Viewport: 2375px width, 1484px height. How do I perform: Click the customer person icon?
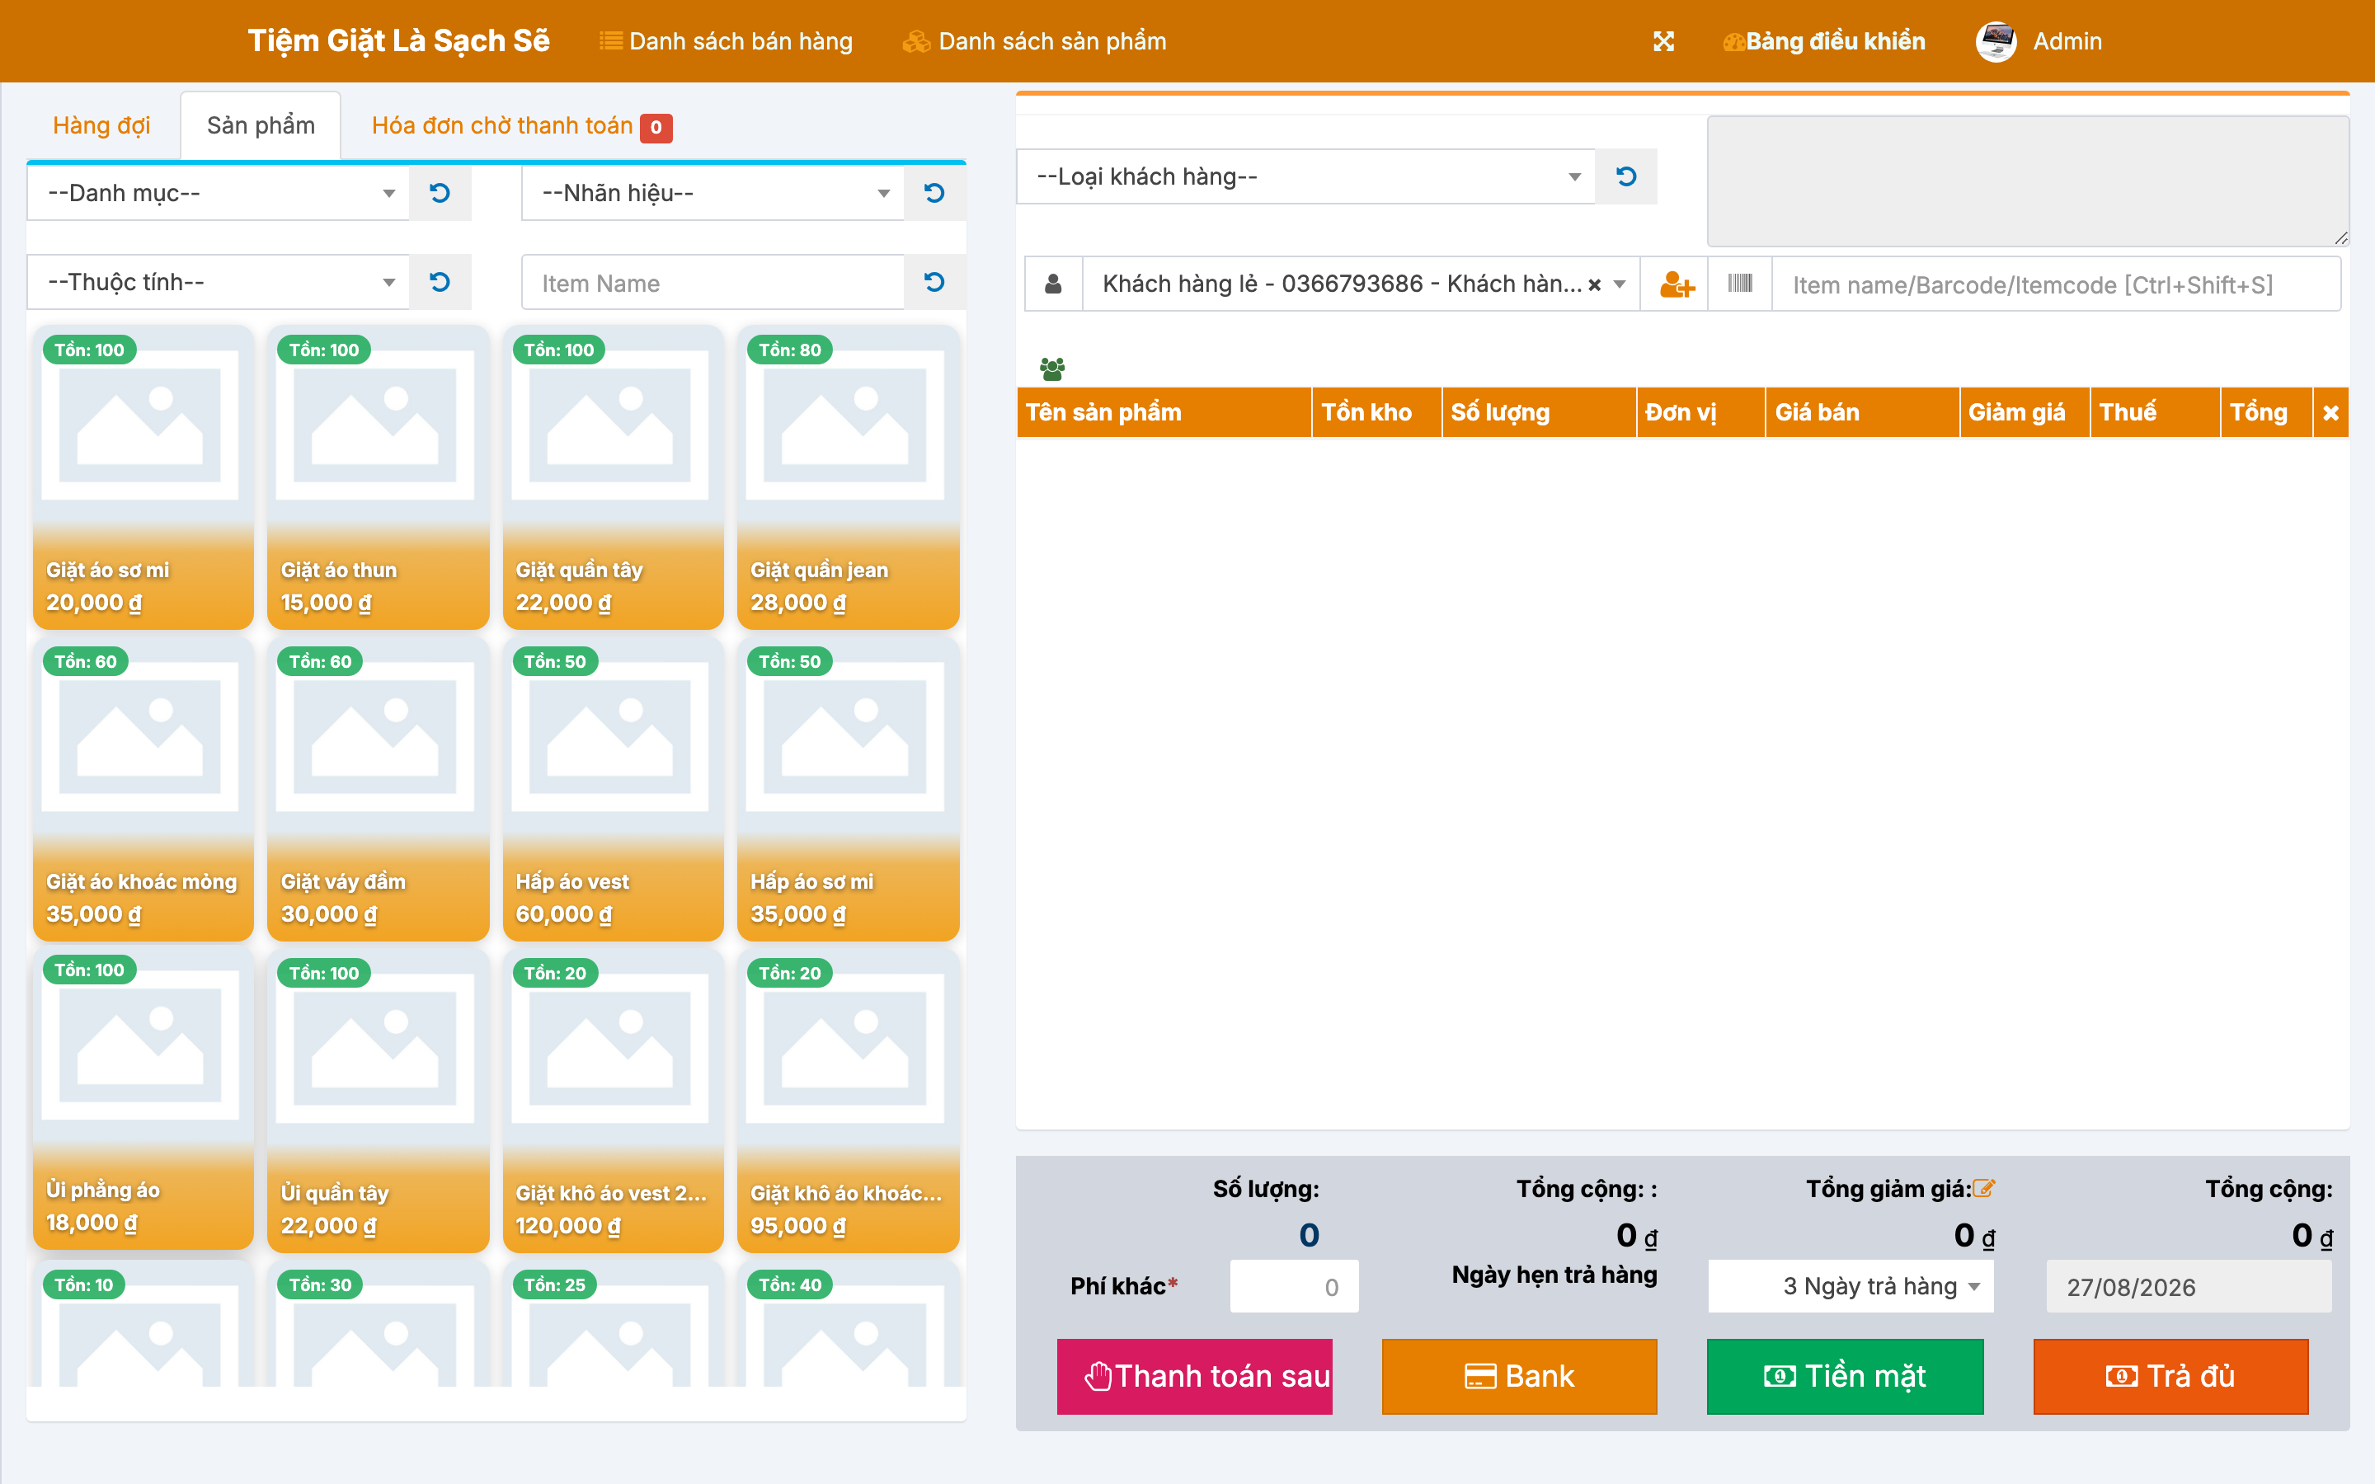[x=1053, y=284]
